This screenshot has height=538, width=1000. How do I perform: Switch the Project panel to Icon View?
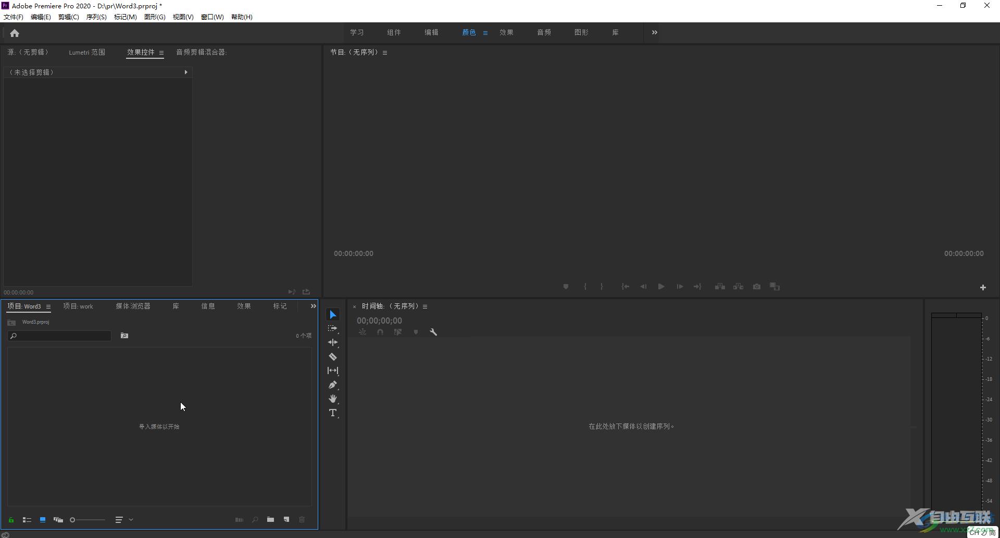(x=43, y=520)
